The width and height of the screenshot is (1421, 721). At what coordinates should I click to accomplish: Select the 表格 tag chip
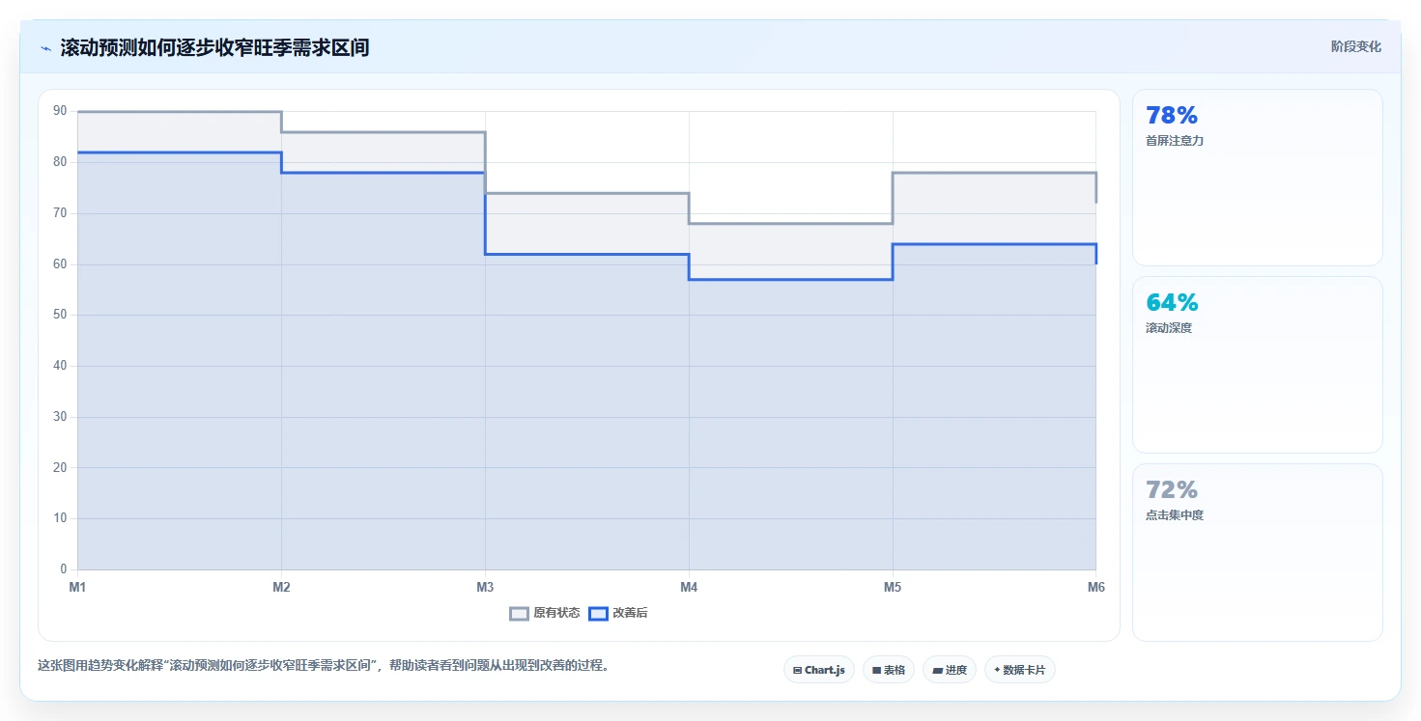pyautogui.click(x=888, y=670)
